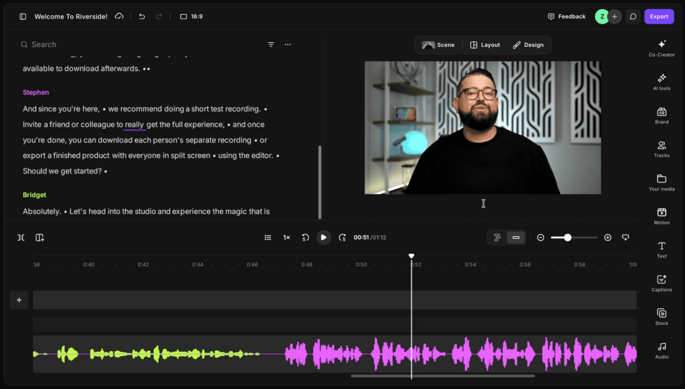685x389 pixels.
Task: Add a new track with plus button
Action: [19, 300]
